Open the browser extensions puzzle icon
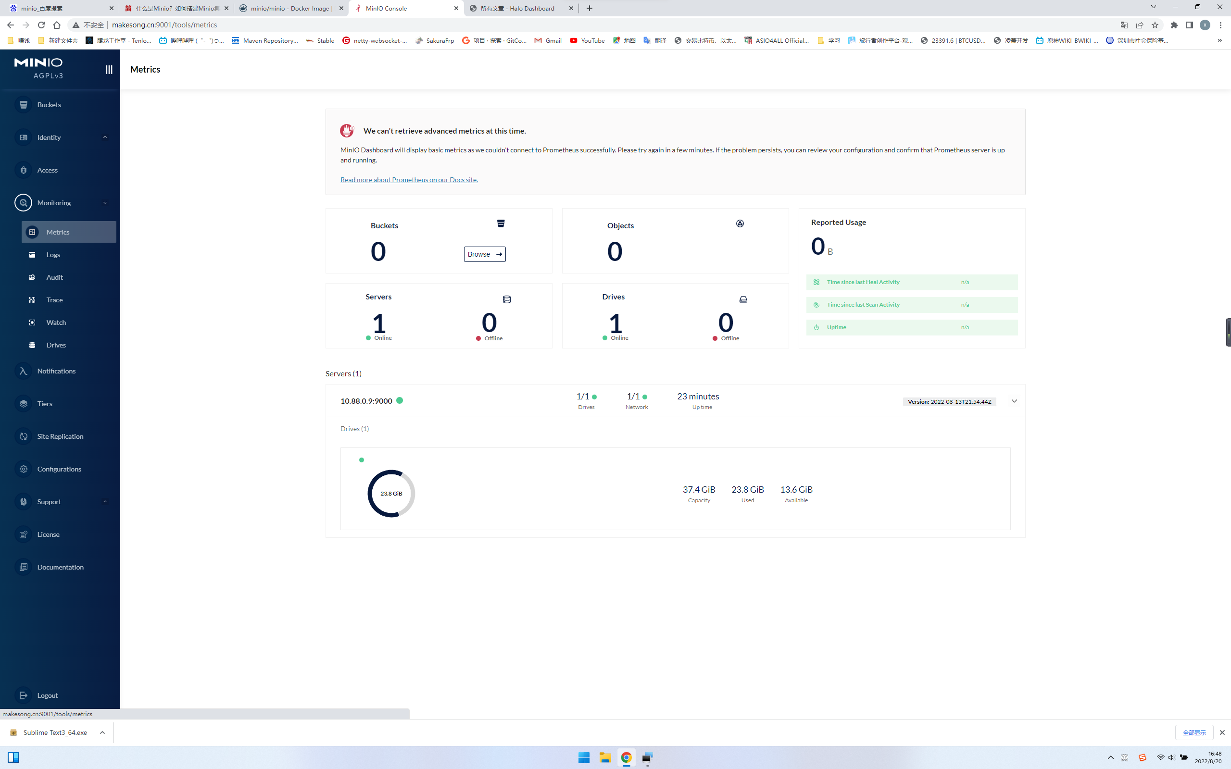The height and width of the screenshot is (769, 1231). pos(1174,25)
